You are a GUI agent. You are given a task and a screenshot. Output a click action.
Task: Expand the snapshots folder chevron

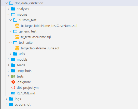(8, 71)
